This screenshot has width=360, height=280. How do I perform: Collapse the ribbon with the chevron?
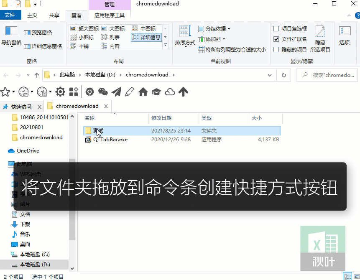(x=349, y=15)
